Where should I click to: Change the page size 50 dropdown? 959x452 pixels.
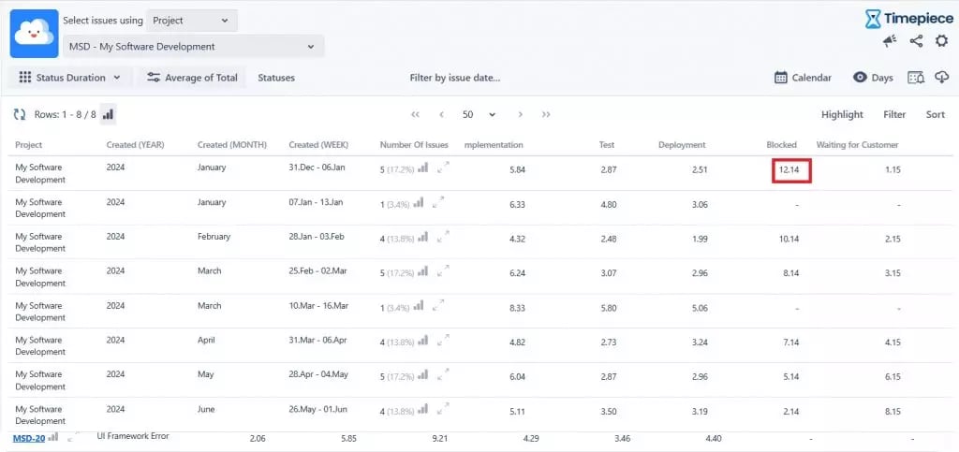(x=479, y=114)
